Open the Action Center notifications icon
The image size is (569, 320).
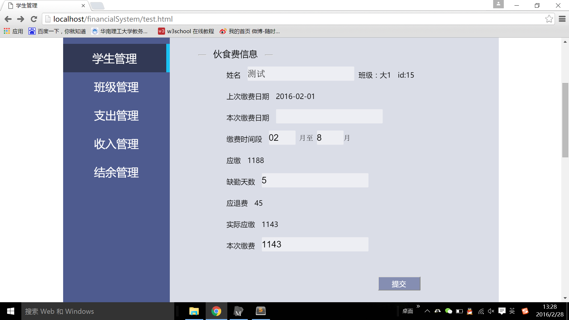pos(502,311)
